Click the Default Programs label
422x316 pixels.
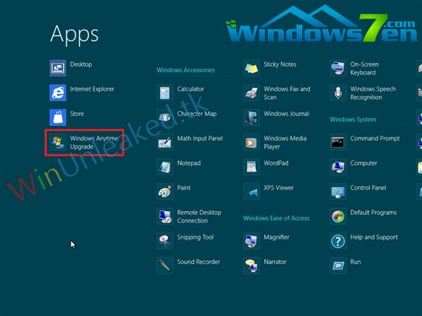point(374,212)
